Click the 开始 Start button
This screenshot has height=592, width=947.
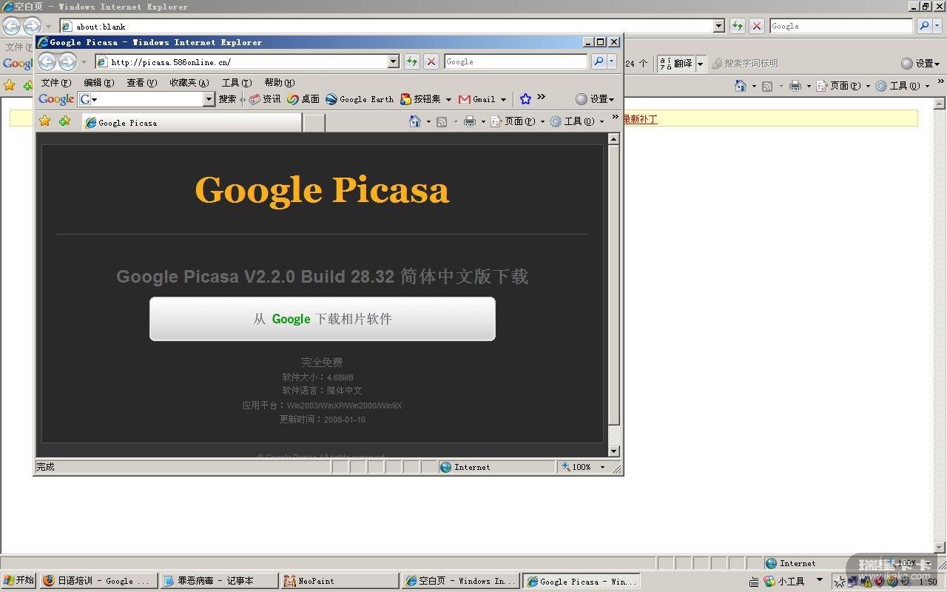tap(18, 581)
